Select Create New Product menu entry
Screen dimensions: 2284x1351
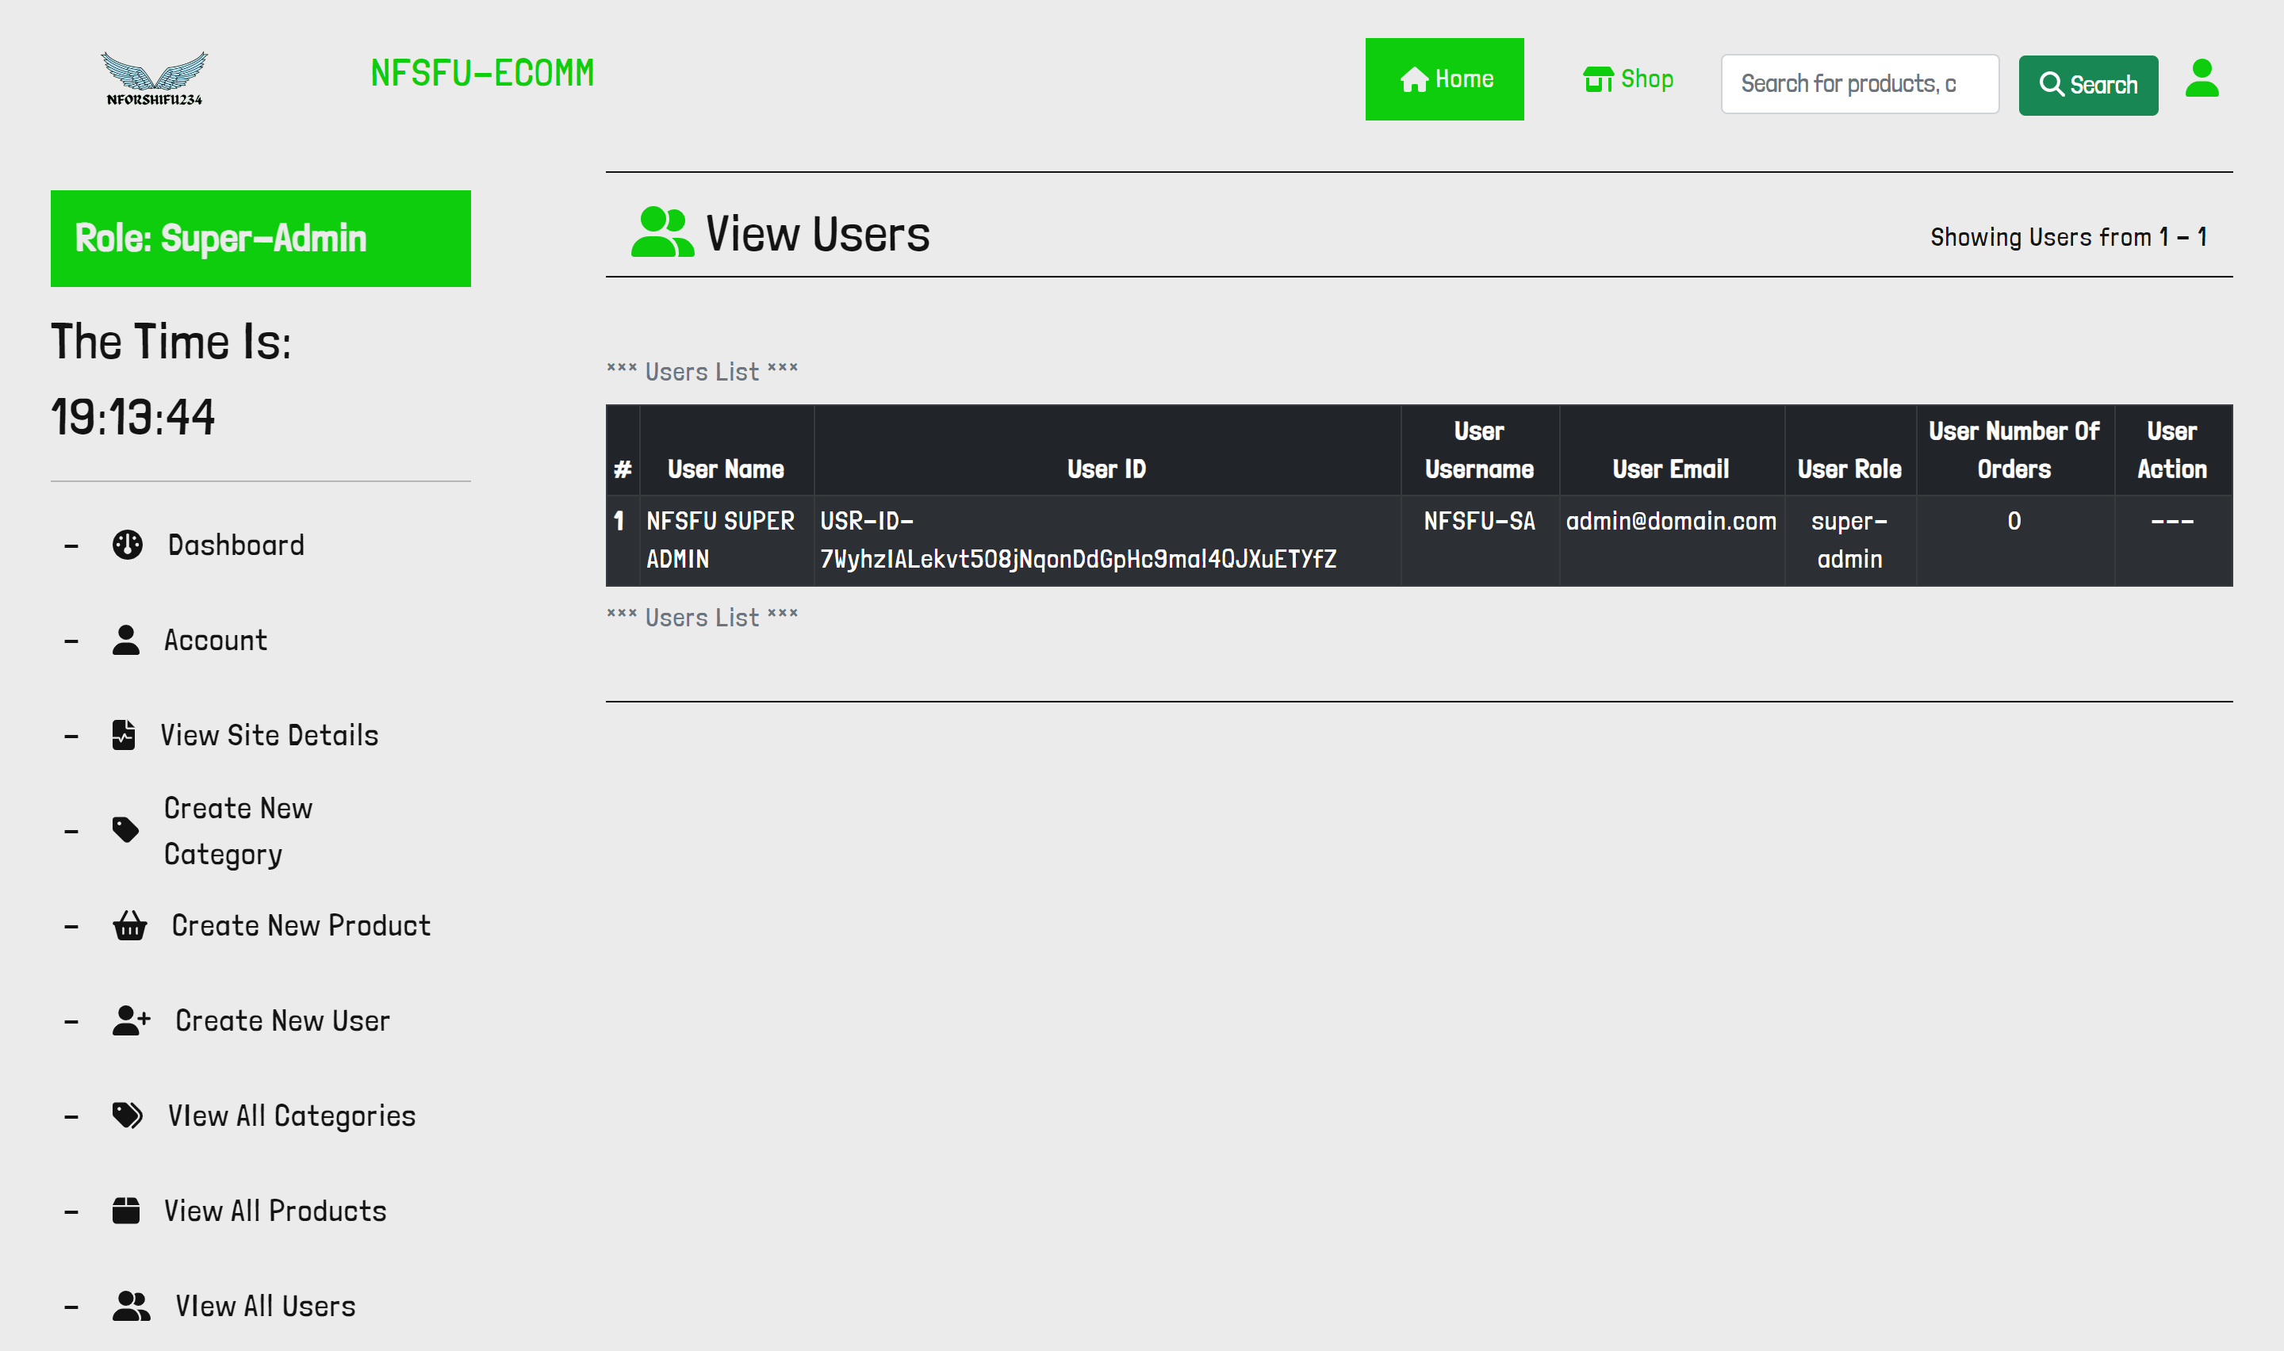[301, 925]
